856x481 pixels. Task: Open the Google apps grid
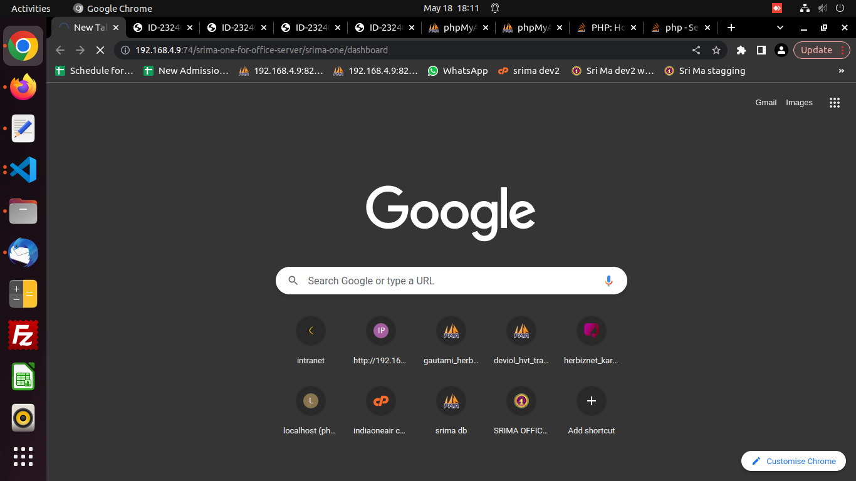point(835,103)
